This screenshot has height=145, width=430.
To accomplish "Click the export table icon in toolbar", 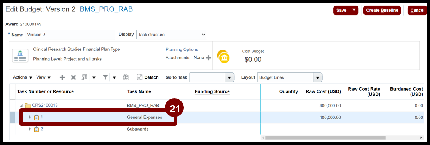I will coord(84,77).
